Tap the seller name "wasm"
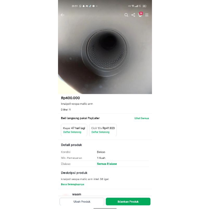Image resolution: width=210 pixels, height=210 pixels. pyautogui.click(x=77, y=194)
